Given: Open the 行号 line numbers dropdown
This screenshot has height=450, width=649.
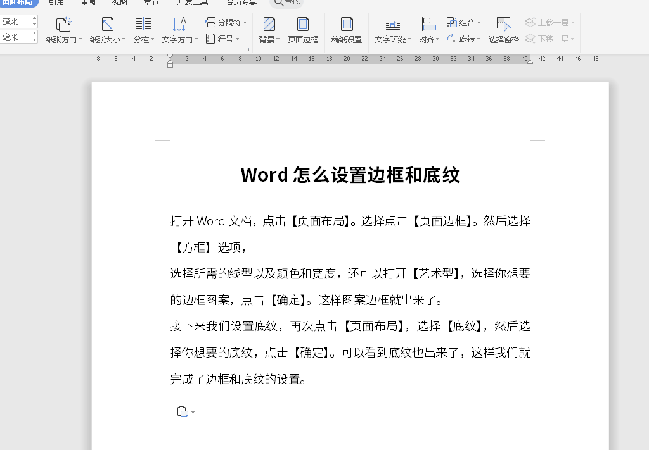Looking at the screenshot, I should pos(222,39).
